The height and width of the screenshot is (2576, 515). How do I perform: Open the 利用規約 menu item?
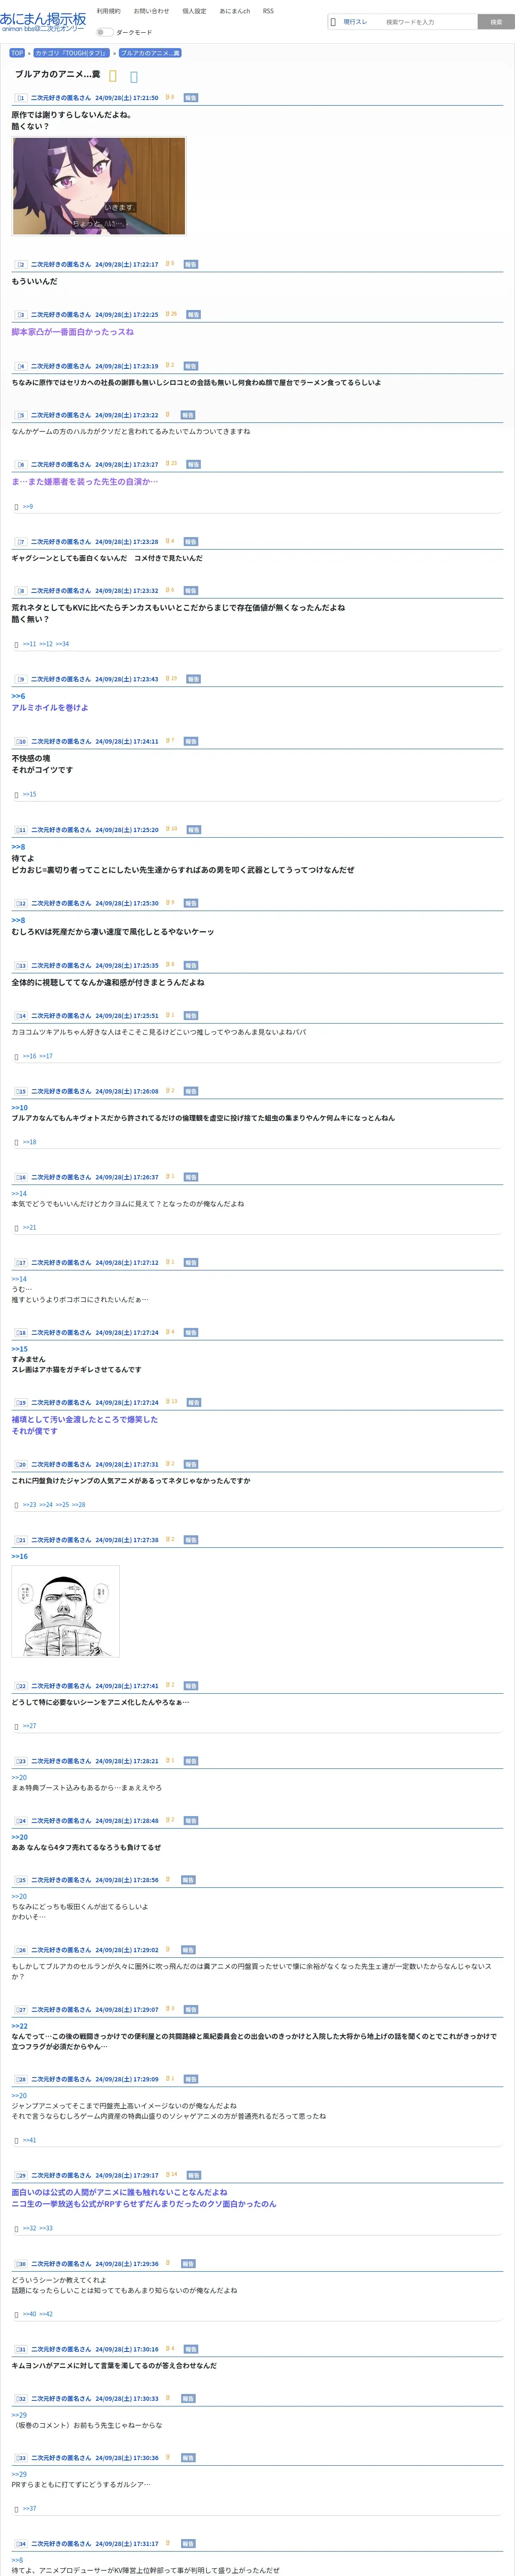[x=108, y=11]
